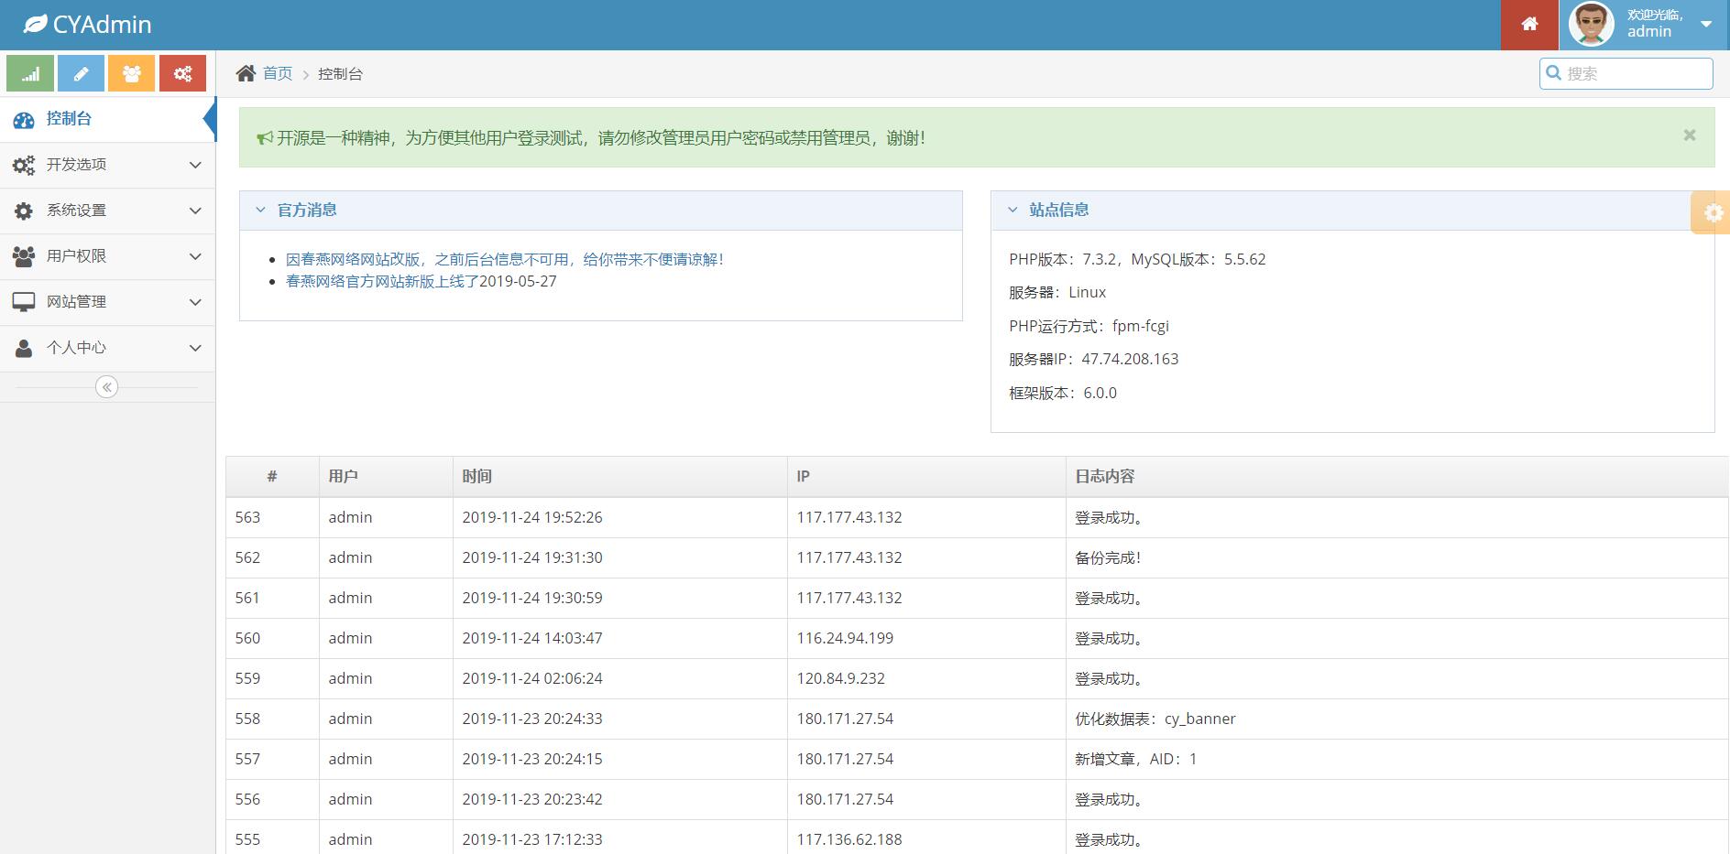Image resolution: width=1730 pixels, height=854 pixels.
Task: Click inside the 搜索 search input field
Action: pyautogui.click(x=1631, y=73)
